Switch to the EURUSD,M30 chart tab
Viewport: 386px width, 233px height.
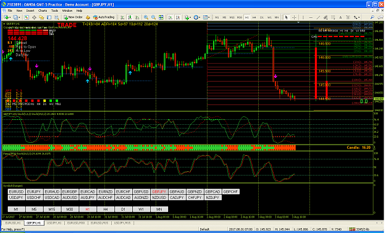(76, 223)
